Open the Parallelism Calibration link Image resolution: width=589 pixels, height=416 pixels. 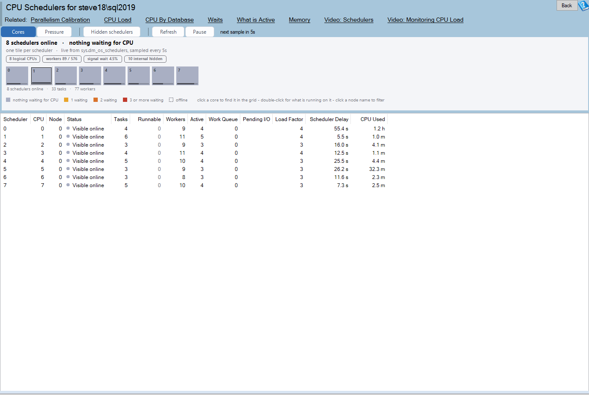60,20
